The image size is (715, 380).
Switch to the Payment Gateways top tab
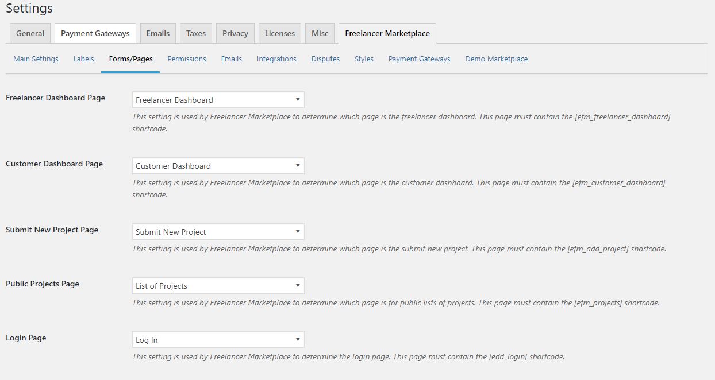[95, 33]
